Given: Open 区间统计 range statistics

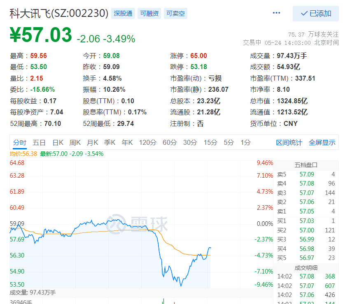Looking at the screenshot, I should 289,143.
